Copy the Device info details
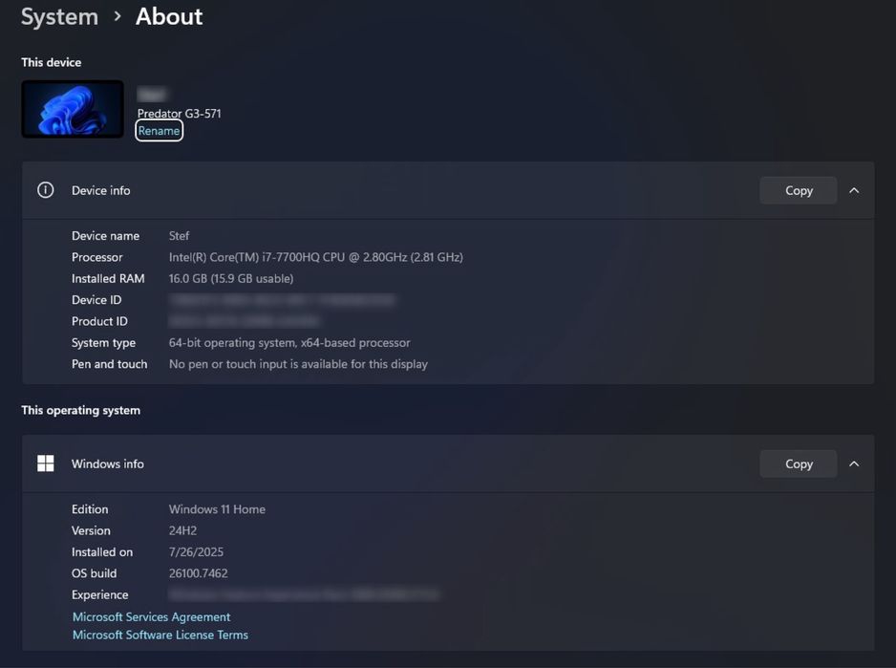 799,190
